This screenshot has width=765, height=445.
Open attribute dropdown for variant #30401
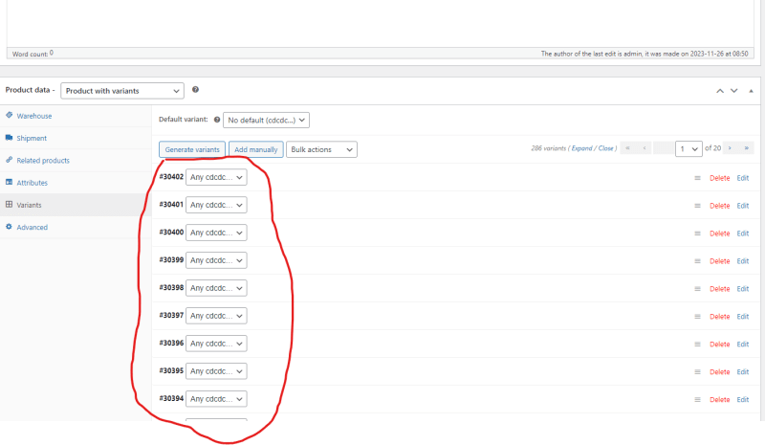(x=216, y=205)
